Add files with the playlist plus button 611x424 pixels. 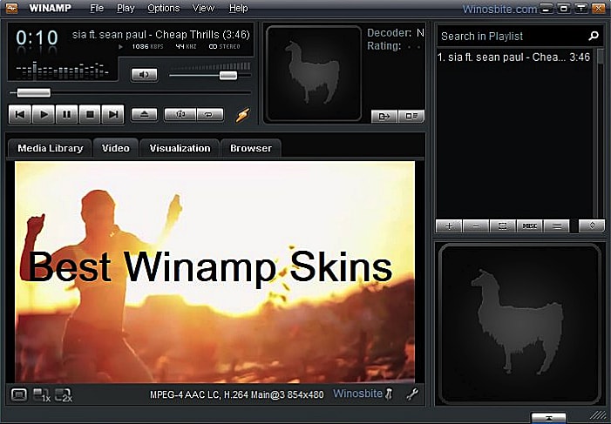coord(449,226)
